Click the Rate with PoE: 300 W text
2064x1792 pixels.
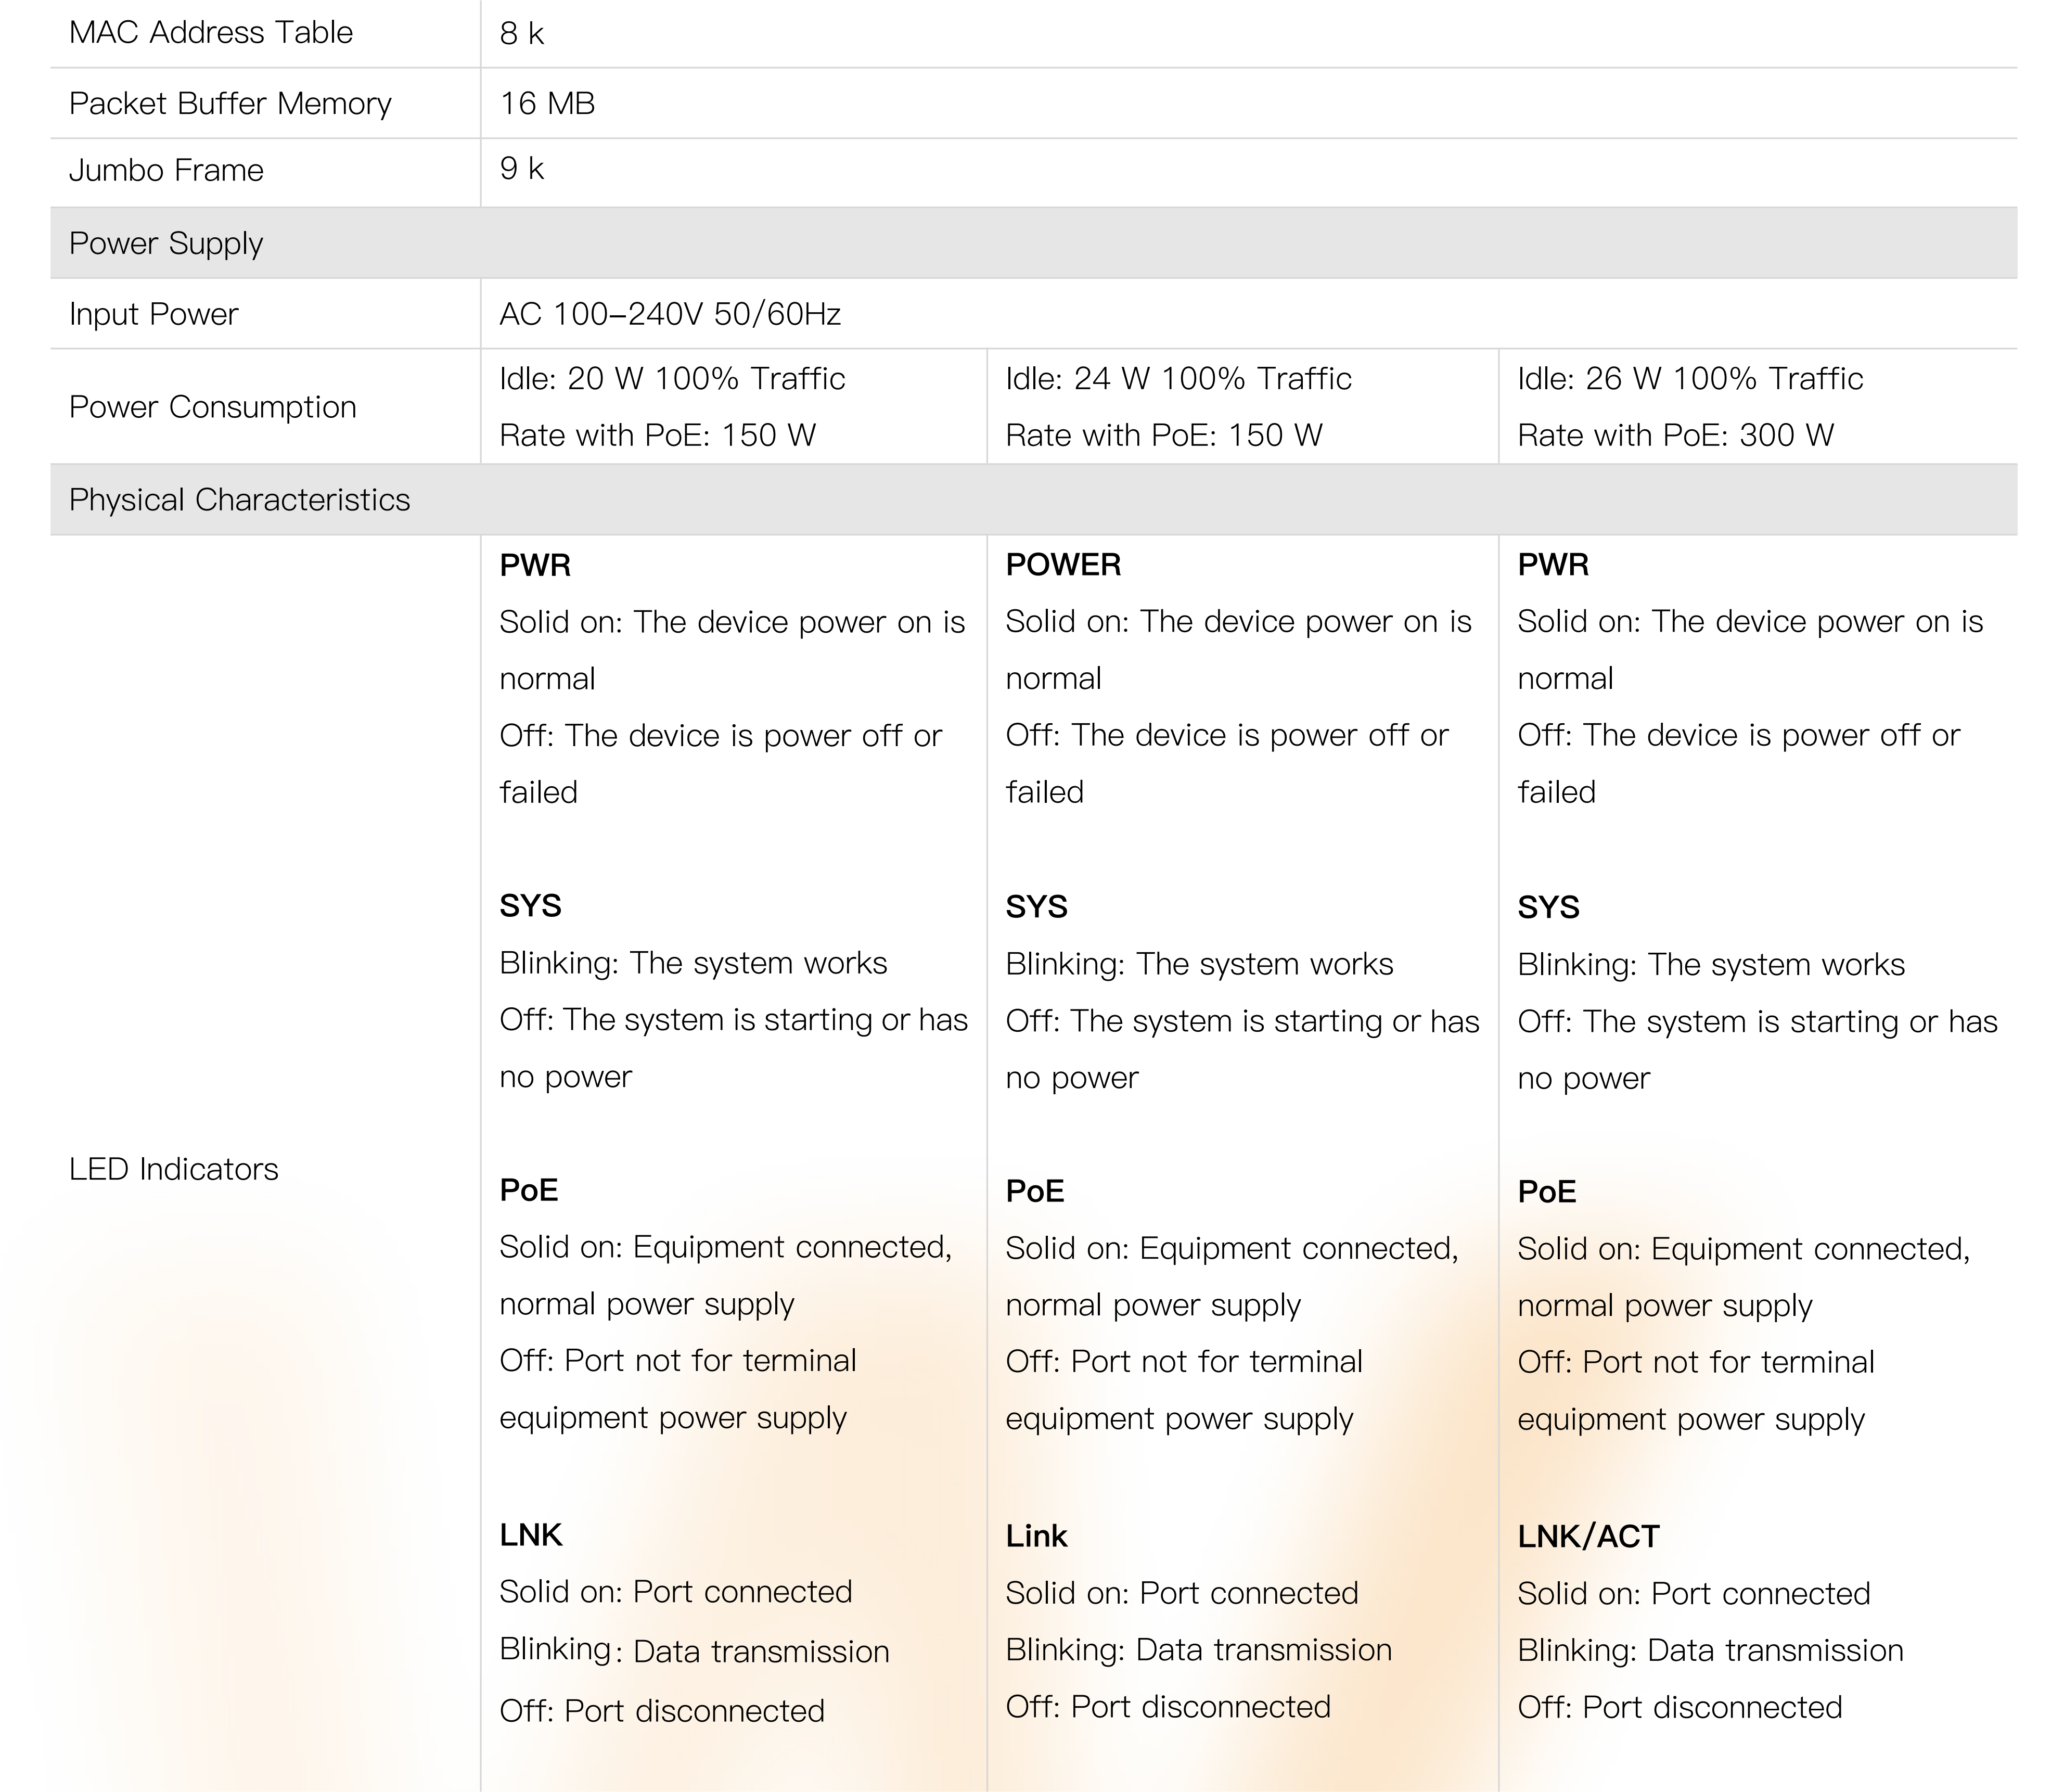(1675, 436)
